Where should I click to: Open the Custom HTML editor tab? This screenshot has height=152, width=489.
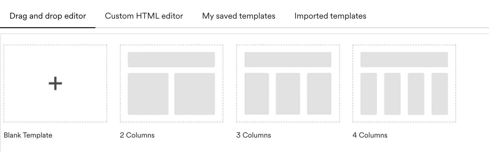pos(144,16)
